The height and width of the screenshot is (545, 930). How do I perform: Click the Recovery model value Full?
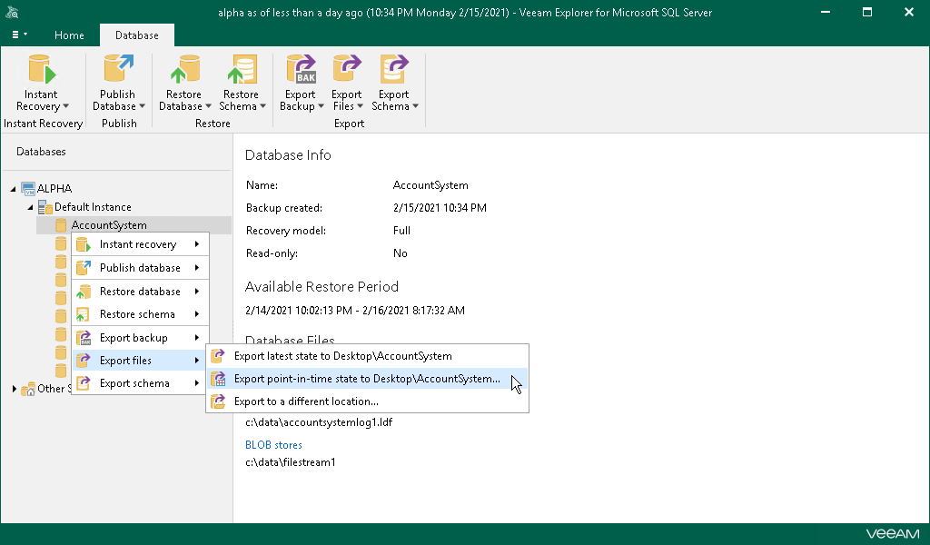point(401,231)
